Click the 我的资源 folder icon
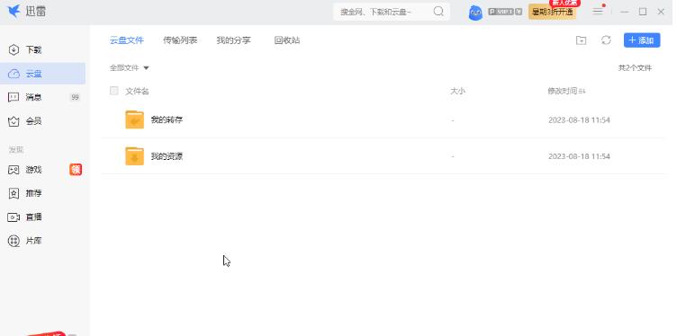This screenshot has height=336, width=677. (x=134, y=156)
